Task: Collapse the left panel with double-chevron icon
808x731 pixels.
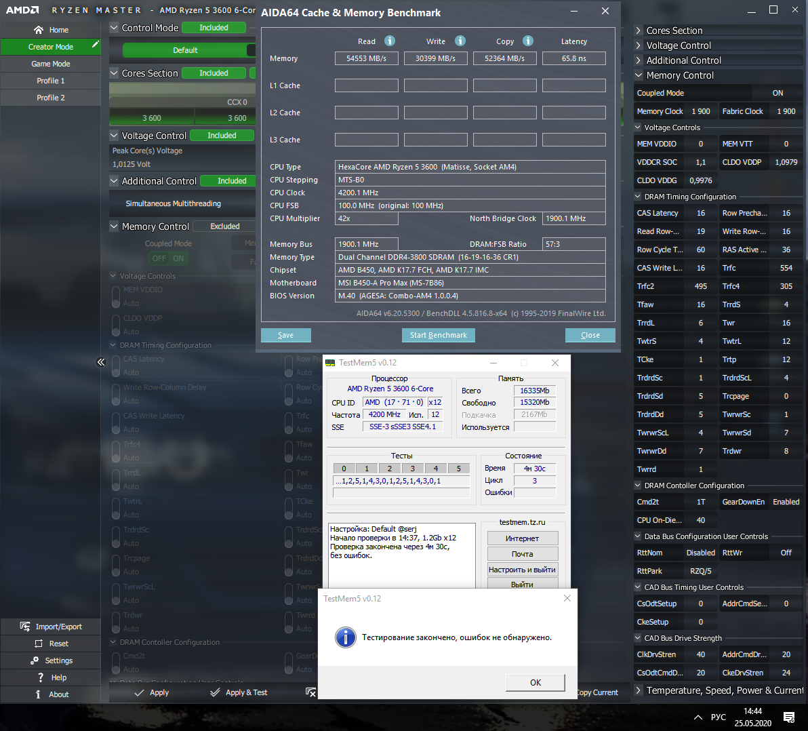Action: click(101, 362)
